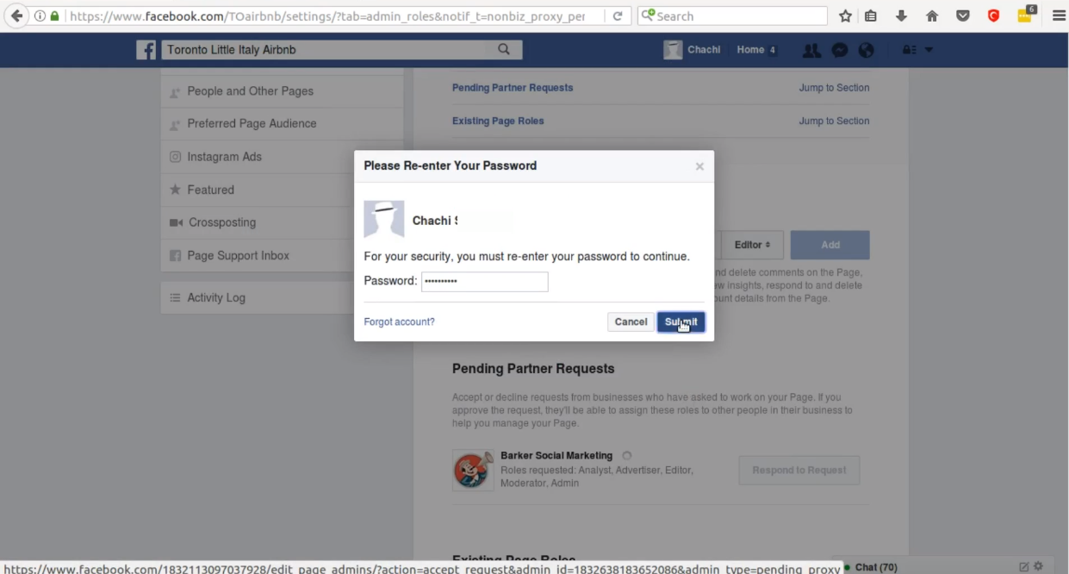This screenshot has width=1069, height=574.
Task: Open the Chat (70) bar
Action: [876, 567]
